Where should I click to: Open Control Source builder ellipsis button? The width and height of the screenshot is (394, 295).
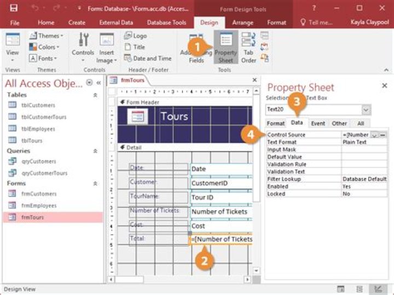(x=383, y=135)
